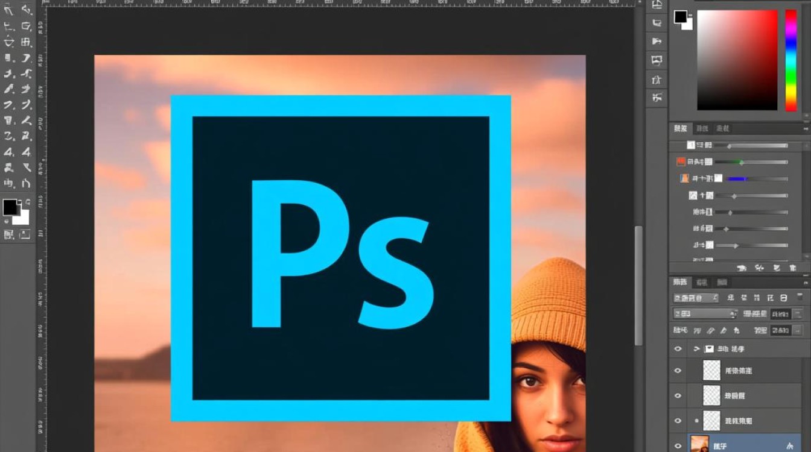811x452 pixels.
Task: Switch to the last of three layers panel tabs
Action: point(721,282)
